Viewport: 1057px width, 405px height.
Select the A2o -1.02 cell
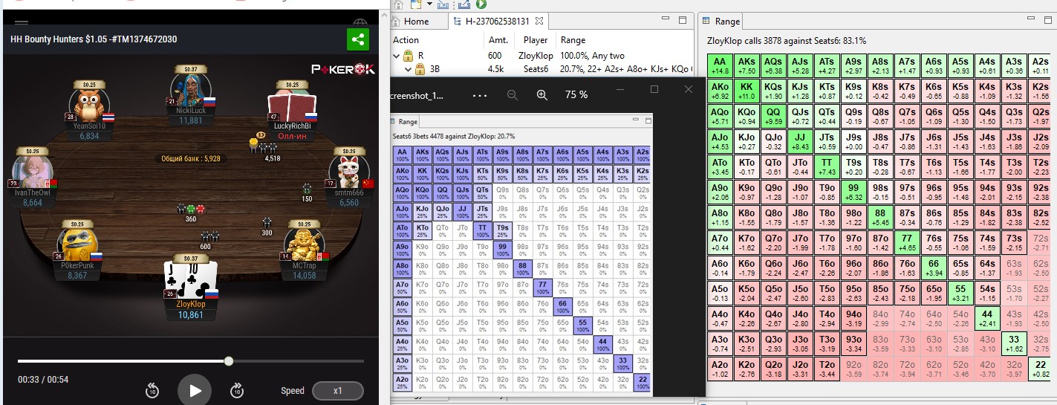coord(718,369)
